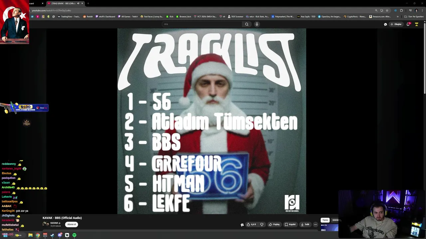Open the Browse | kick bookmark
The height and width of the screenshot is (239, 426).
point(184,17)
